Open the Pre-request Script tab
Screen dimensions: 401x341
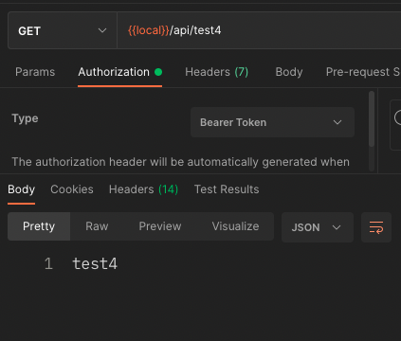pos(363,72)
